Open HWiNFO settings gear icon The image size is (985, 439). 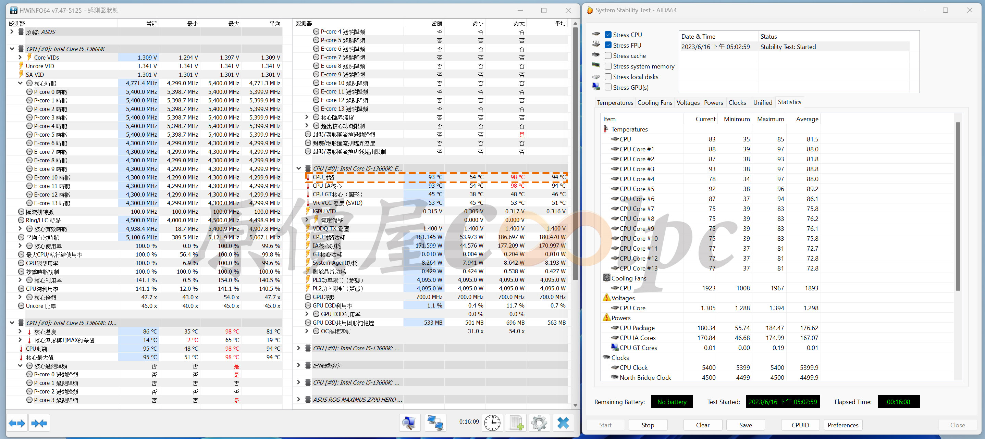(x=540, y=423)
